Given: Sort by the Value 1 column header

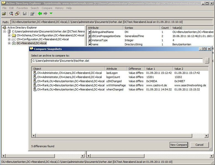Looking at the screenshot, I should [159, 69].
